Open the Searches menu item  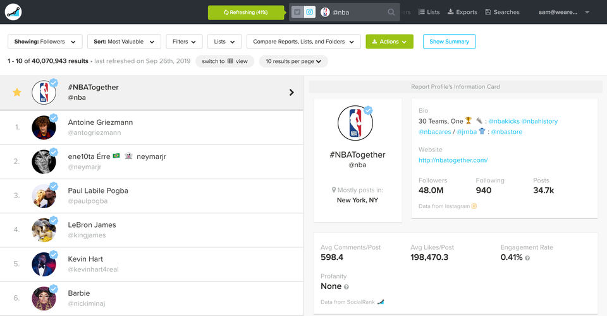[x=502, y=12]
